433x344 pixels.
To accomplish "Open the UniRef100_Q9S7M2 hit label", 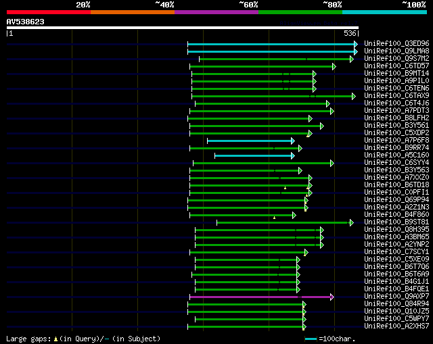I will click(x=396, y=59).
